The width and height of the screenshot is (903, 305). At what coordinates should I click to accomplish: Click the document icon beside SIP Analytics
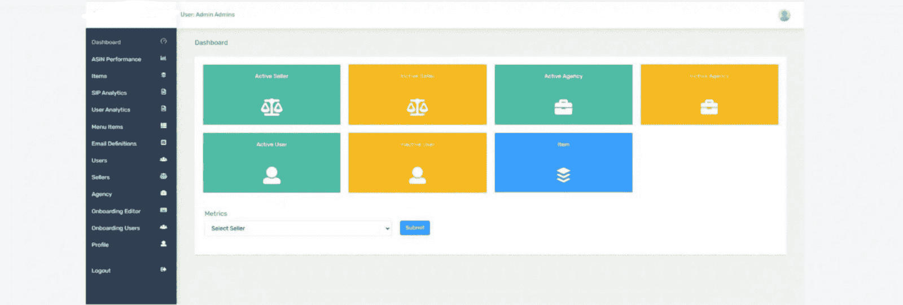point(164,92)
